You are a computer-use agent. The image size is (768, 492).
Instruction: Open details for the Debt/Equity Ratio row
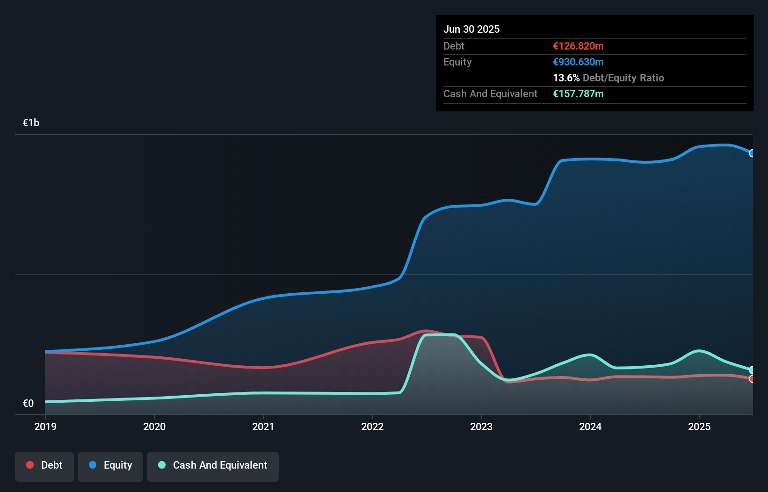(x=608, y=78)
